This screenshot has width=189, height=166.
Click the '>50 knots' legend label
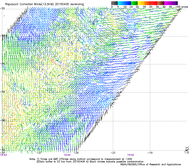pos(182,7)
